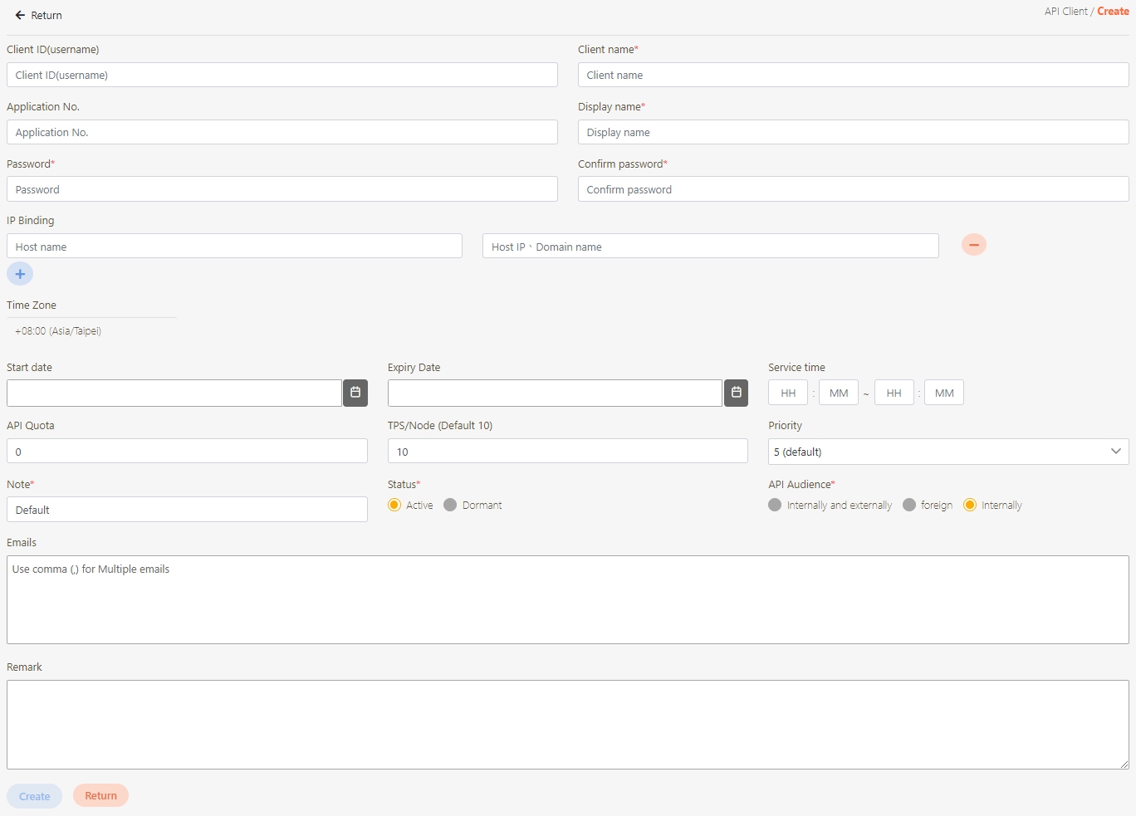The image size is (1136, 816).
Task: Select Internally API audience option
Action: pyautogui.click(x=970, y=506)
